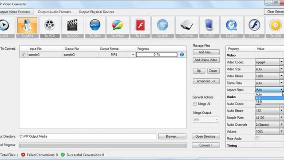Open the Video Size dropdown

(x=281, y=69)
